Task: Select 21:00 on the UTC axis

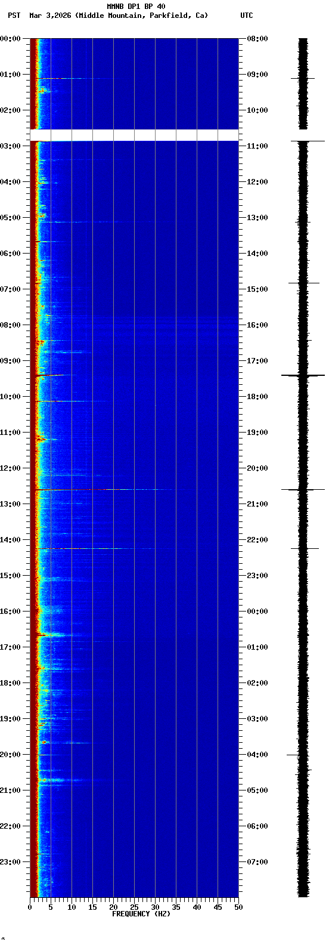Action: coord(257,504)
